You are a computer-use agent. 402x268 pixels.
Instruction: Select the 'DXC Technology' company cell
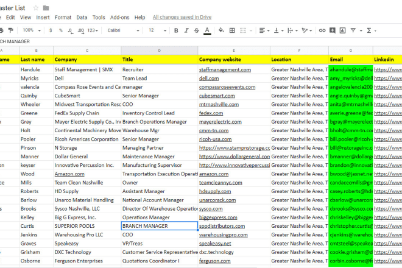click(x=87, y=252)
